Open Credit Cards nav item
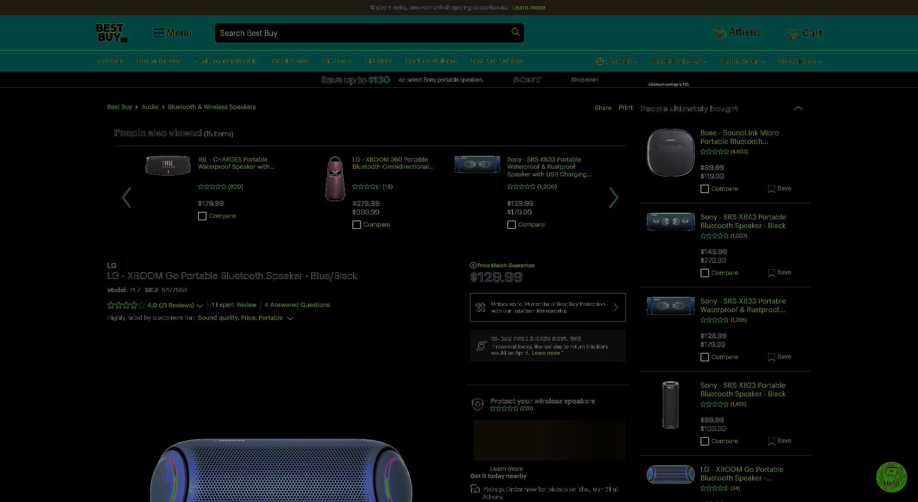Screen dimensions: 918x502 290,61
